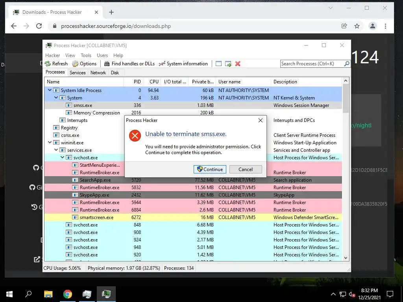This screenshot has width=403, height=302.
Task: Click the smartscreen.exe process icon
Action: point(75,217)
